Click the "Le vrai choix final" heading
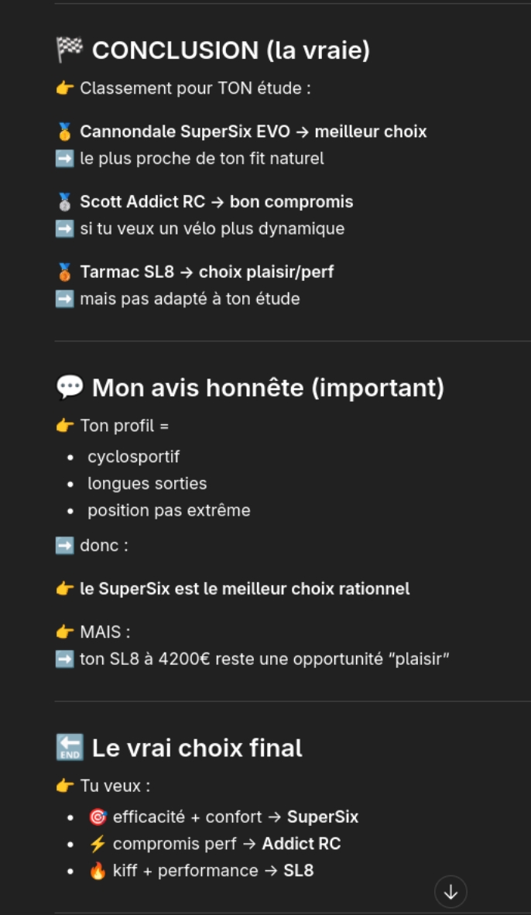 pyautogui.click(x=197, y=748)
